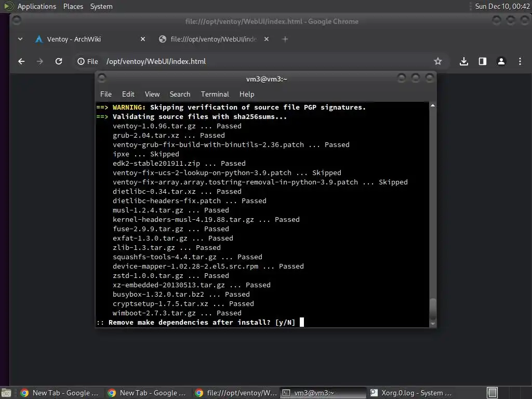Click 'xz-embedded-20130513.tar.gz ... Passed' line
Image resolution: width=532 pixels, height=399 pixels.
point(192,285)
